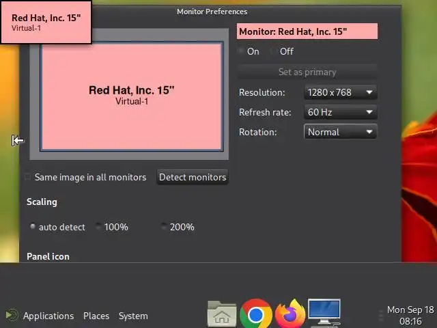Click the Set as primary button
This screenshot has width=437, height=328.
[307, 72]
